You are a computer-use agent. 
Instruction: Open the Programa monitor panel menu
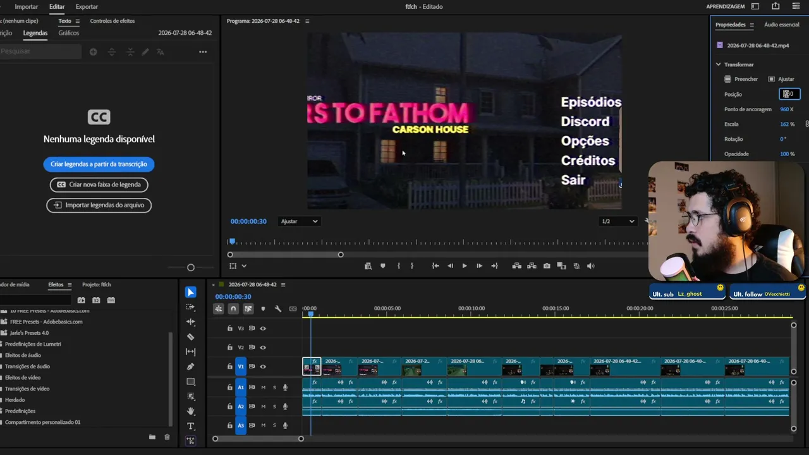(307, 21)
